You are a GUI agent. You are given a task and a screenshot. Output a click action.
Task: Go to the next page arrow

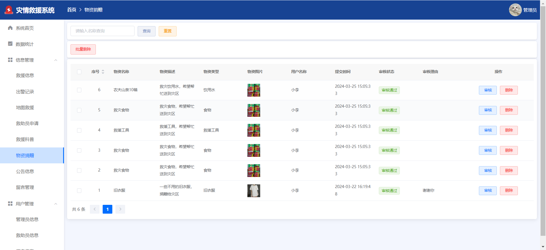click(120, 209)
